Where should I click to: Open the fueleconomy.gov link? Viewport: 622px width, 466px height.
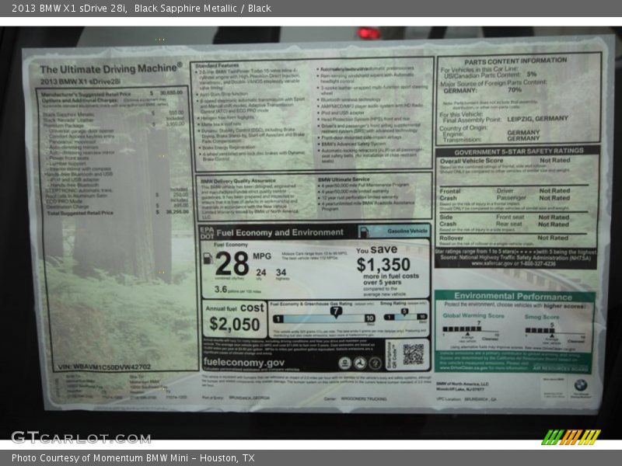coord(244,362)
